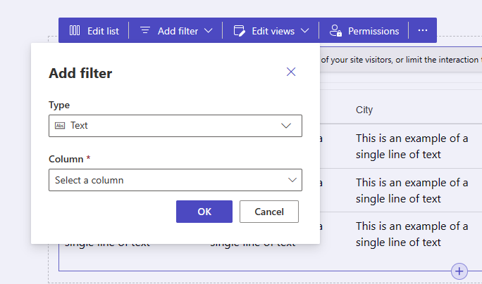Expand the Edit views chevron

coord(305,31)
